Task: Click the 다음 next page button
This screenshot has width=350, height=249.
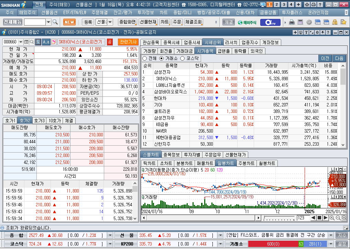Action: point(339,58)
